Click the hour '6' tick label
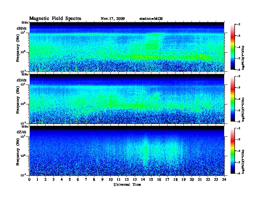This screenshot has height=206, width=267. (78, 179)
